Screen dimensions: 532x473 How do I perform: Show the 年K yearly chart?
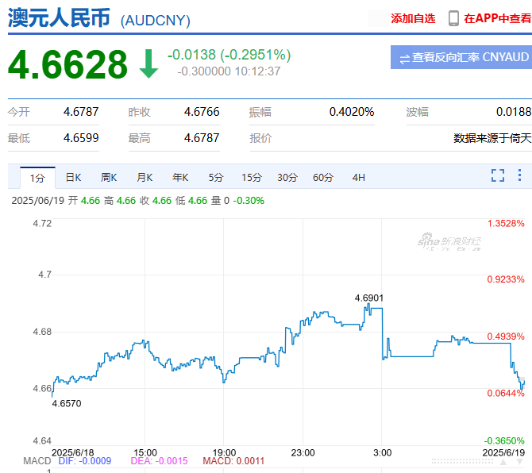pyautogui.click(x=180, y=177)
